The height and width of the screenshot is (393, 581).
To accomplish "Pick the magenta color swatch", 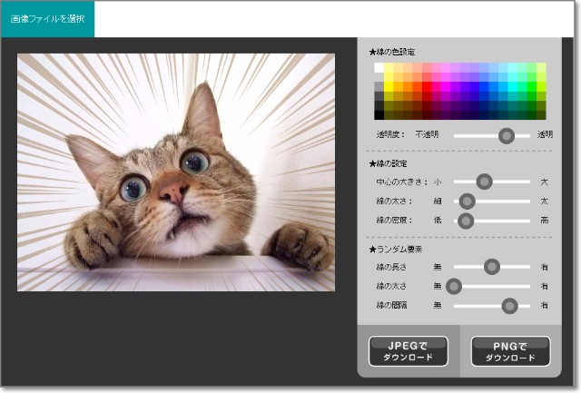I will (x=446, y=87).
